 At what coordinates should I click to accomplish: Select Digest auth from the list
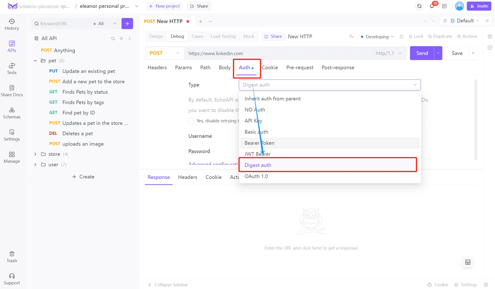click(258, 165)
